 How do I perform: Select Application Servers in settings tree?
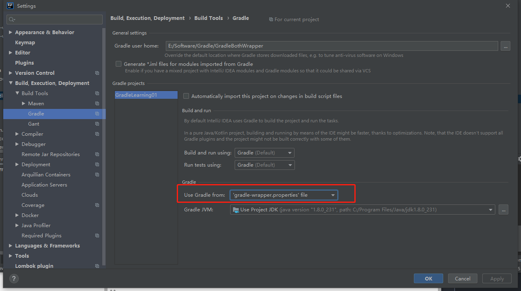coord(44,185)
